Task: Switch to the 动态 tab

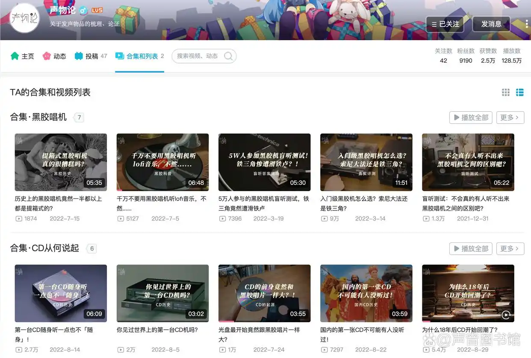Action: (x=59, y=55)
